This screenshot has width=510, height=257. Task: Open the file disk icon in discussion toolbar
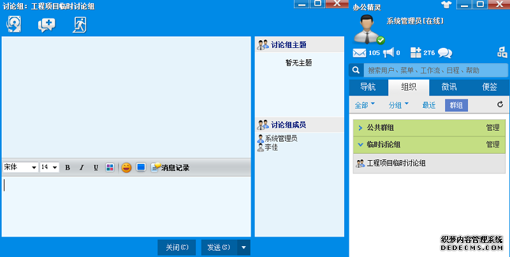tap(13, 24)
